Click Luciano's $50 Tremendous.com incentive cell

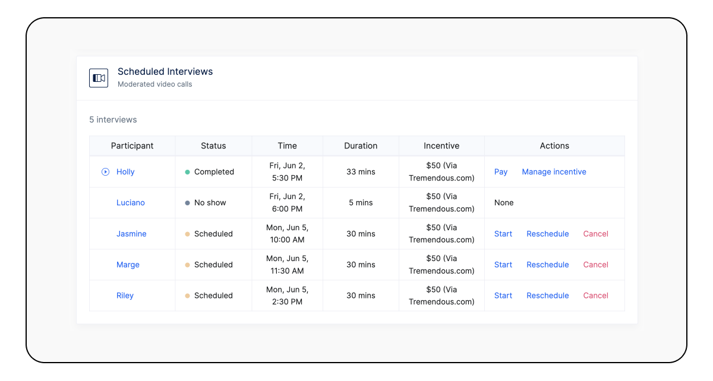point(441,203)
